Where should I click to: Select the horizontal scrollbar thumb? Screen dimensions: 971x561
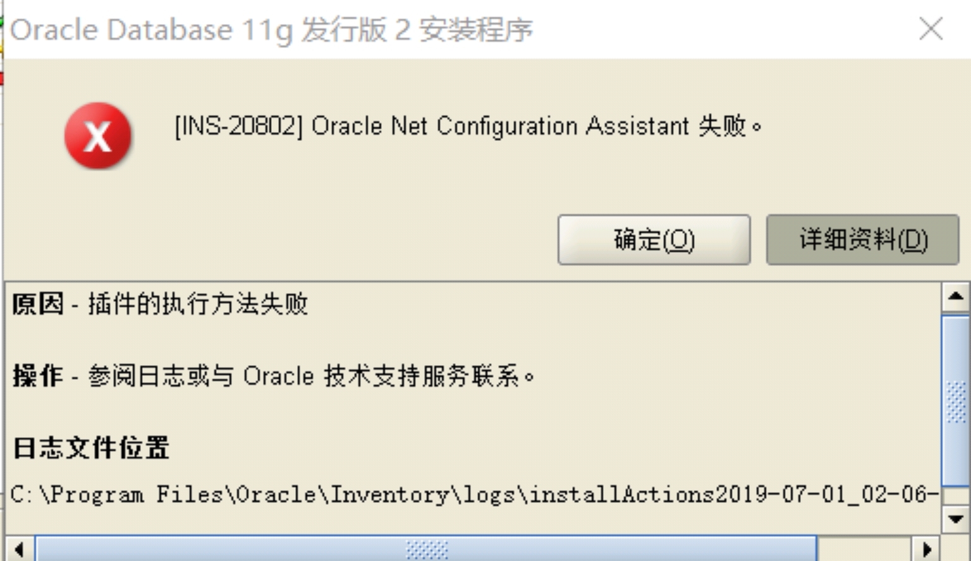(426, 548)
